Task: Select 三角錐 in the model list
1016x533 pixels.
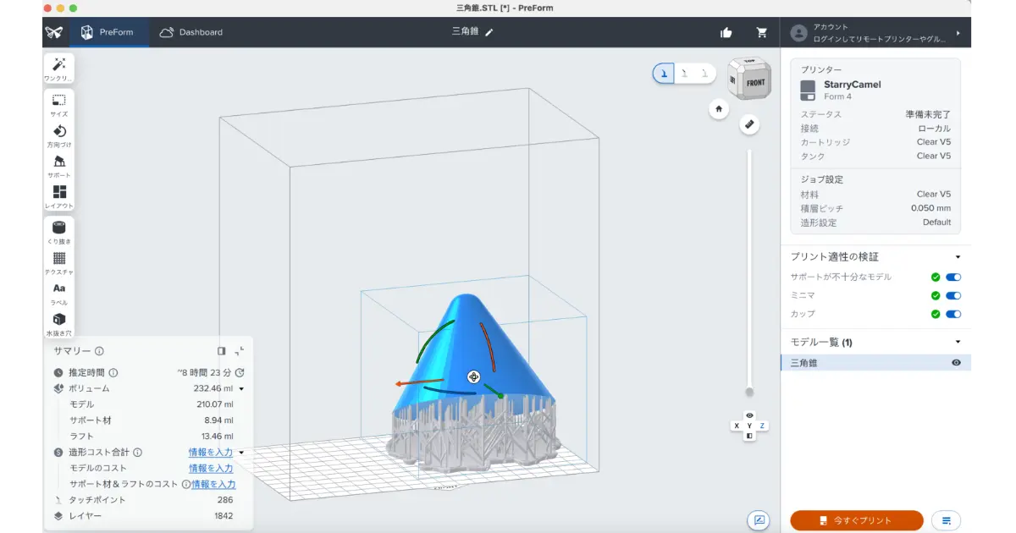Action: tap(875, 363)
